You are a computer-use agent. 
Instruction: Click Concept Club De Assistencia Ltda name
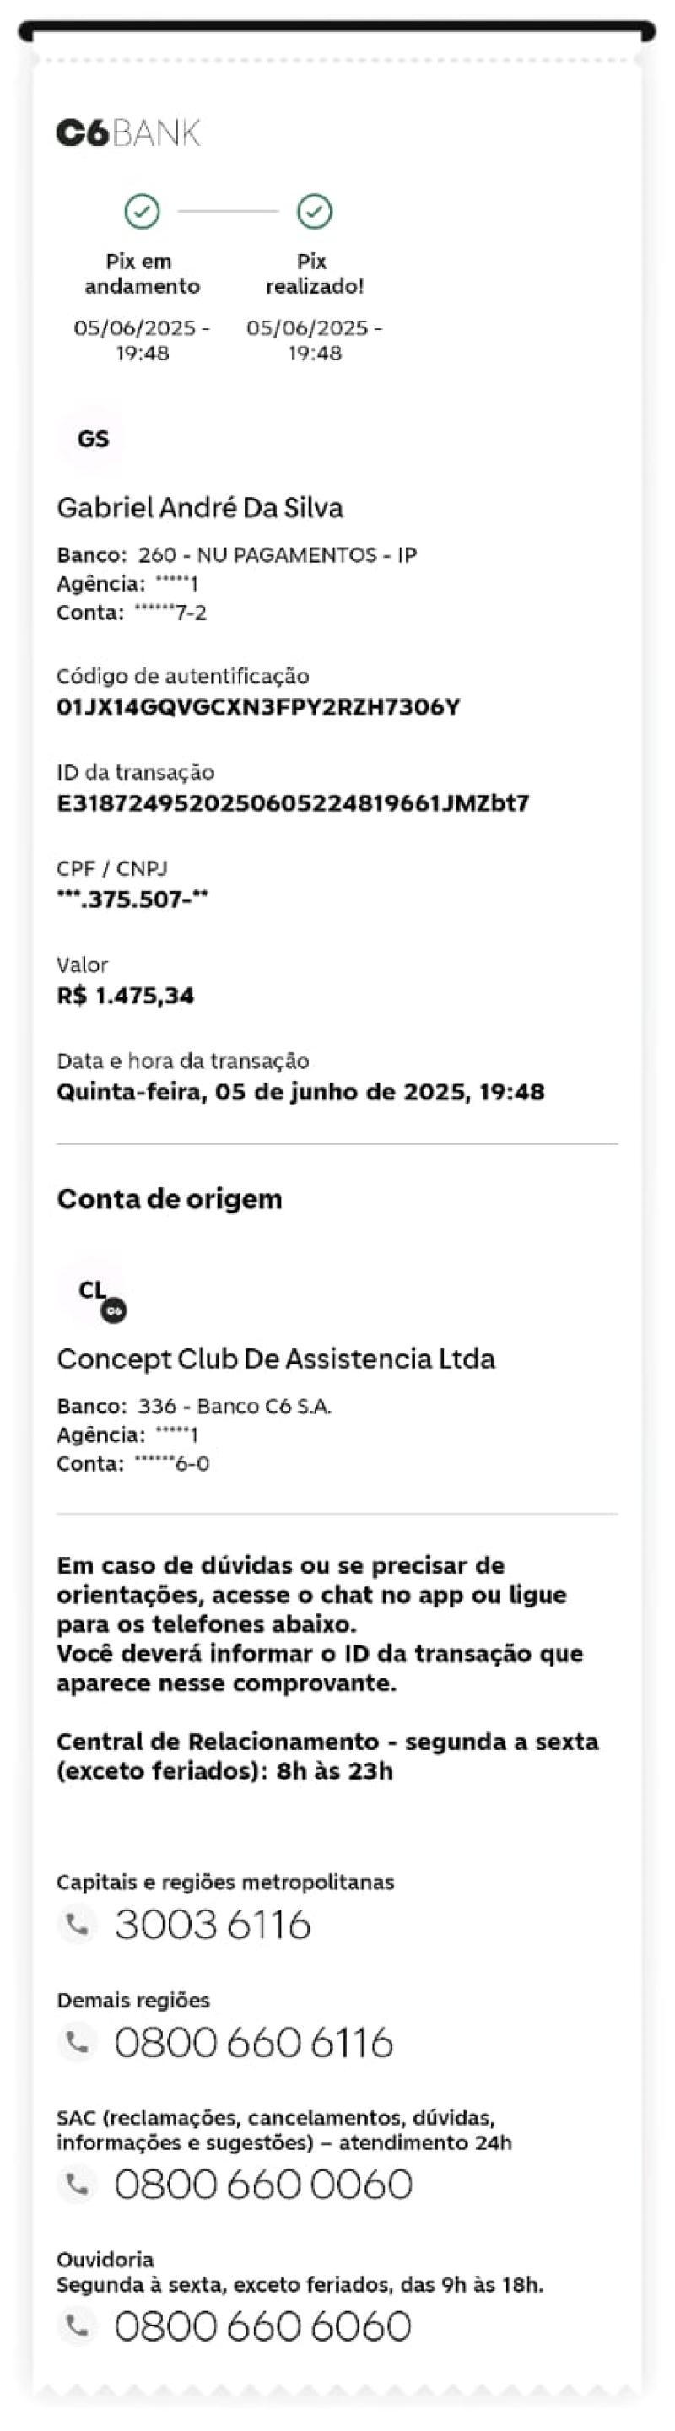coord(276,1359)
